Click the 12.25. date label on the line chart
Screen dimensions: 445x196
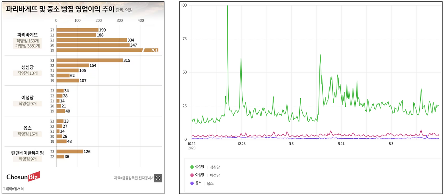(242, 144)
